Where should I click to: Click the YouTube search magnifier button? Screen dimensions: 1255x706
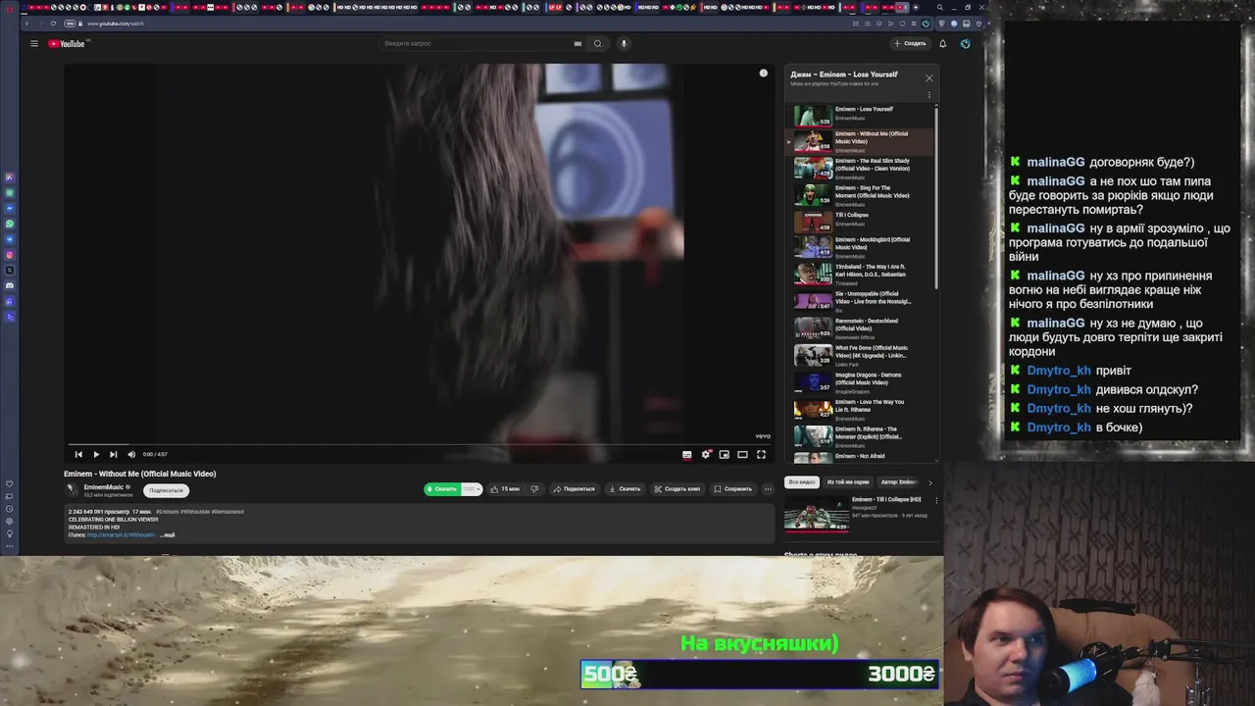point(597,43)
